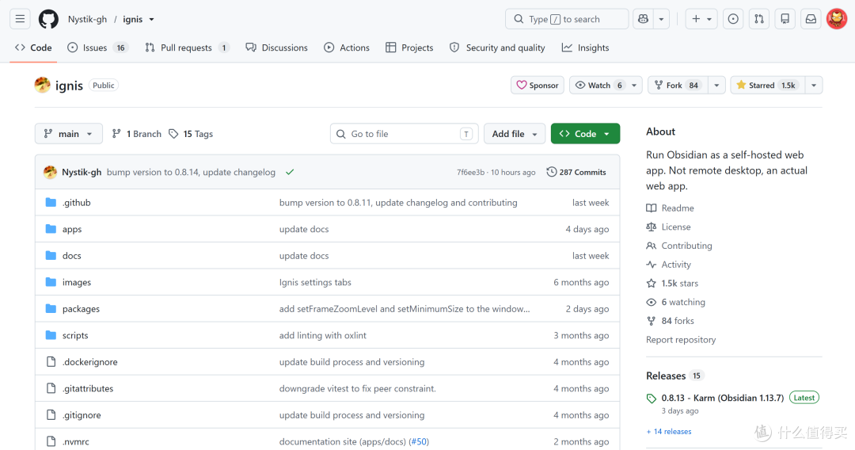
Task: Toggle Watch on this repository
Action: click(x=598, y=85)
